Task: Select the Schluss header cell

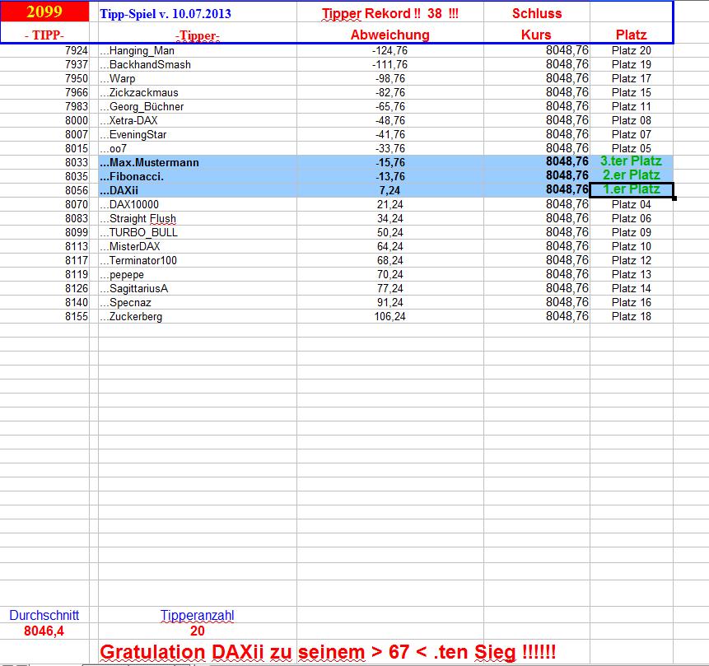Action: (x=537, y=13)
